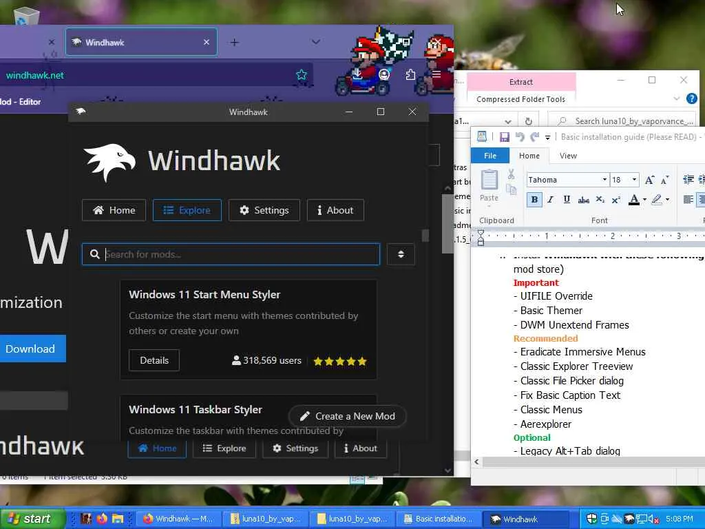
Task: Click Create a New Mod button
Action: point(348,416)
